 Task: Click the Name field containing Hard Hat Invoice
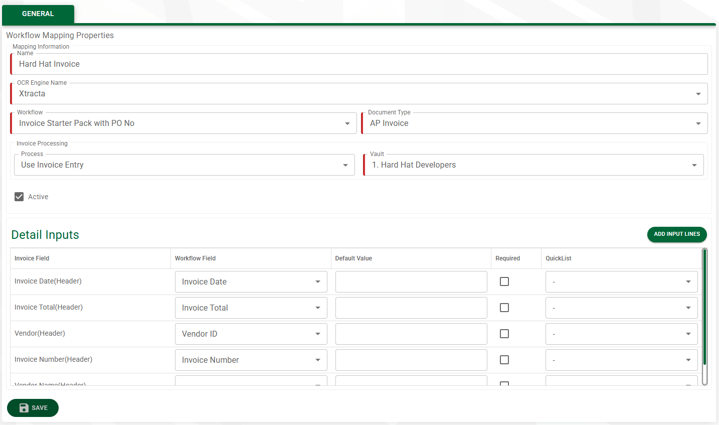coord(359,64)
